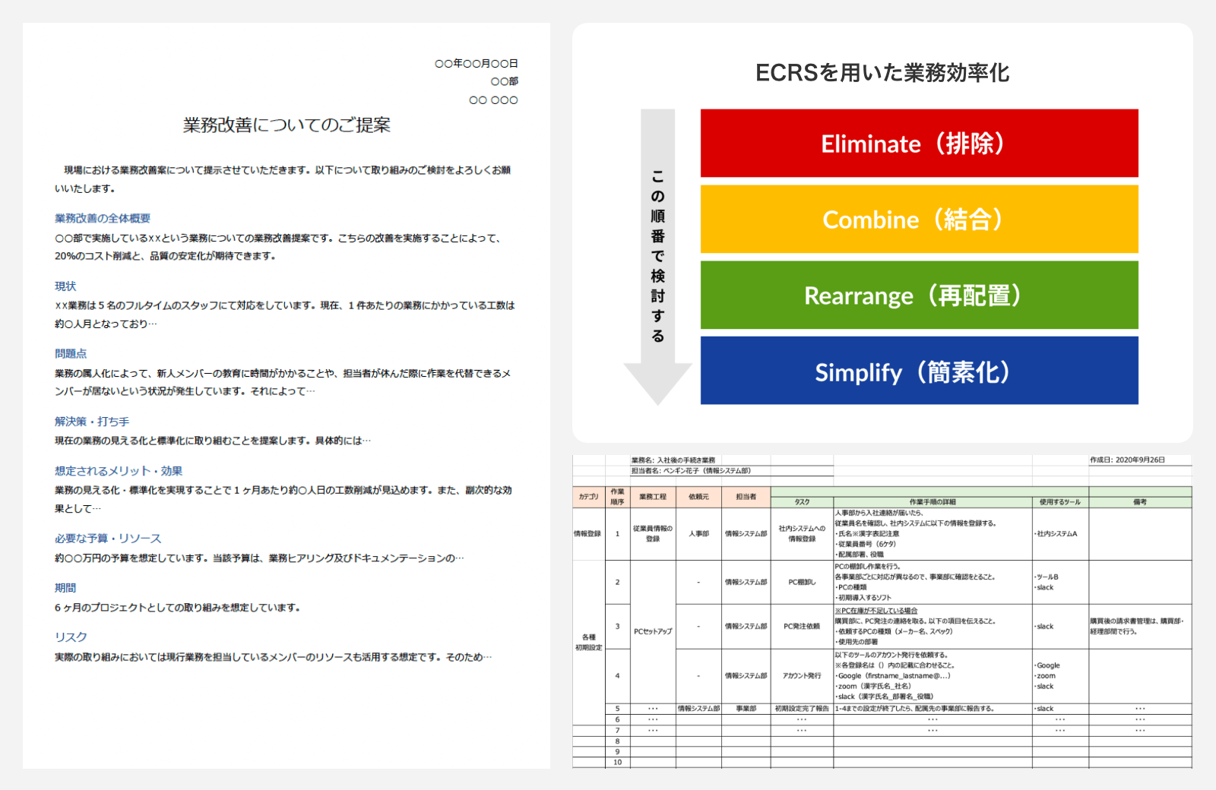Image resolution: width=1216 pixels, height=790 pixels.
Task: Select the red Eliminate (排除) box
Action: [x=919, y=144]
